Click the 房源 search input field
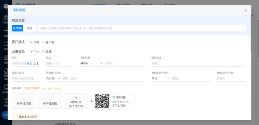259x125 pixels. (142, 28)
